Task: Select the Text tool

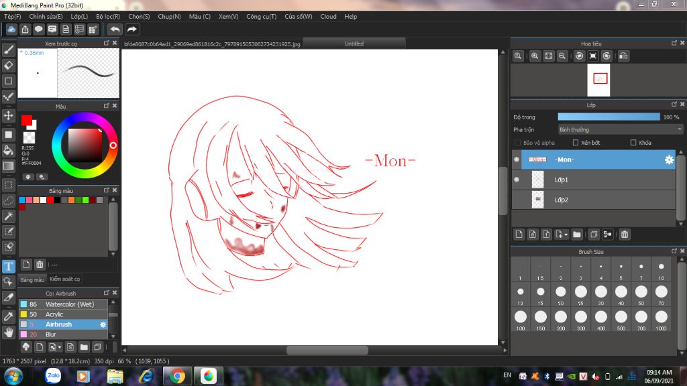Action: pos(8,266)
